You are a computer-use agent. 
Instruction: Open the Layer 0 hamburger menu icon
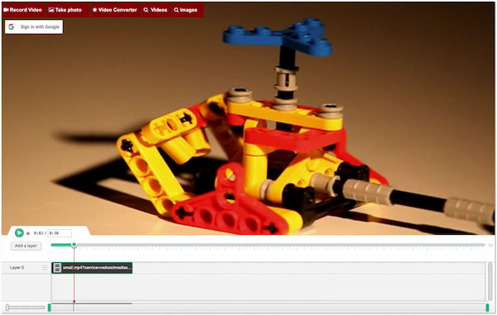[x=45, y=268]
